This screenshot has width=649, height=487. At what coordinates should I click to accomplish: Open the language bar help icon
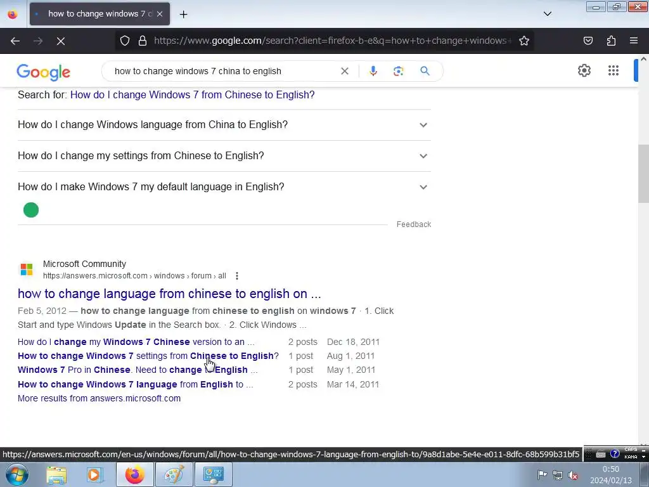pos(615,454)
